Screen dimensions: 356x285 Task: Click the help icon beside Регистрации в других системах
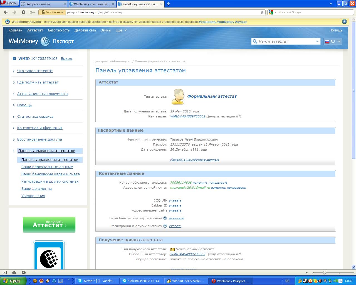point(165,226)
